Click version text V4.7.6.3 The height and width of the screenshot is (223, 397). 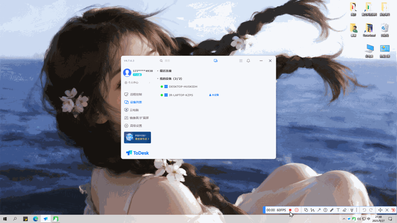129,61
